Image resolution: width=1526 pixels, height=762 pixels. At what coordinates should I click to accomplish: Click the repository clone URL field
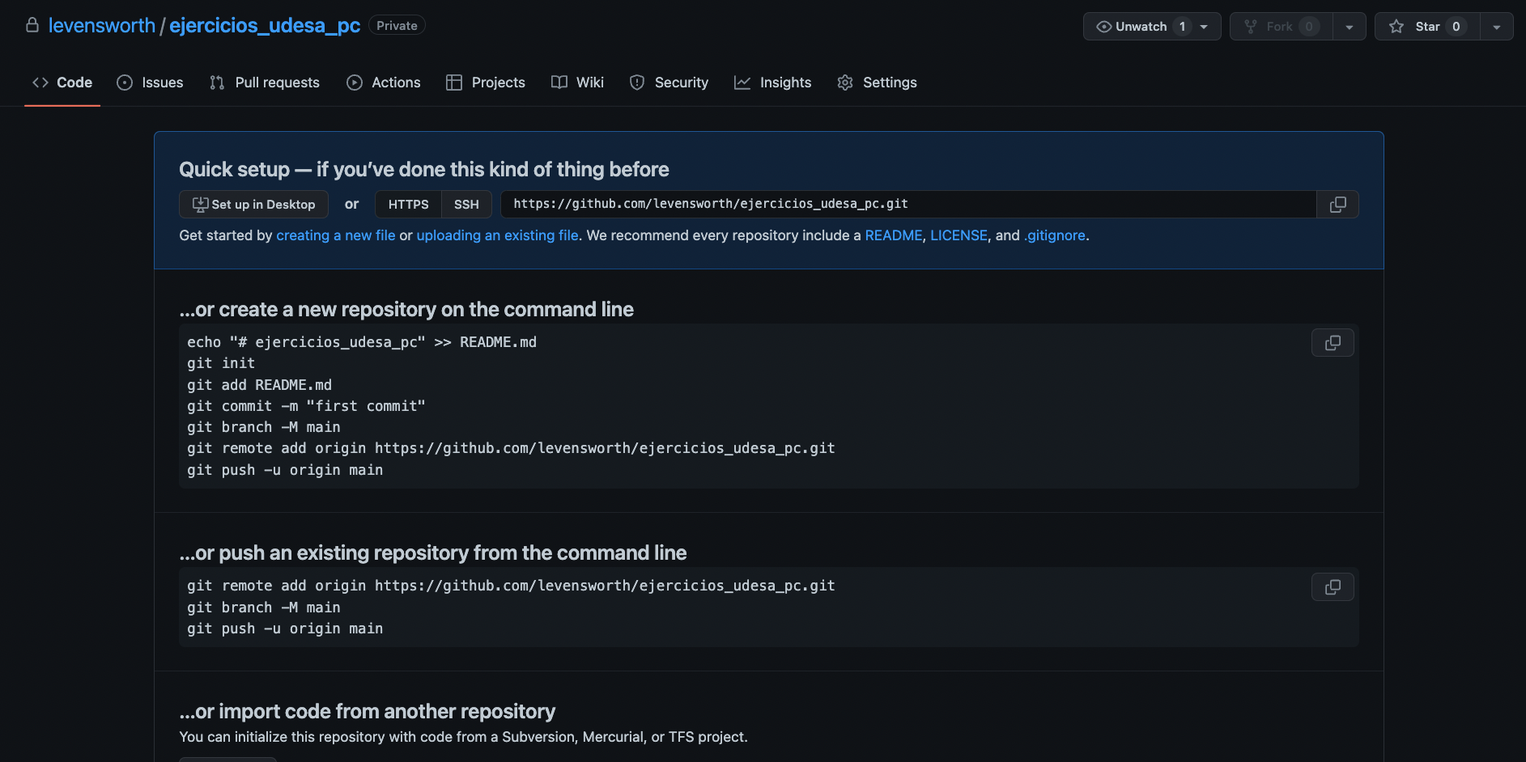click(908, 205)
